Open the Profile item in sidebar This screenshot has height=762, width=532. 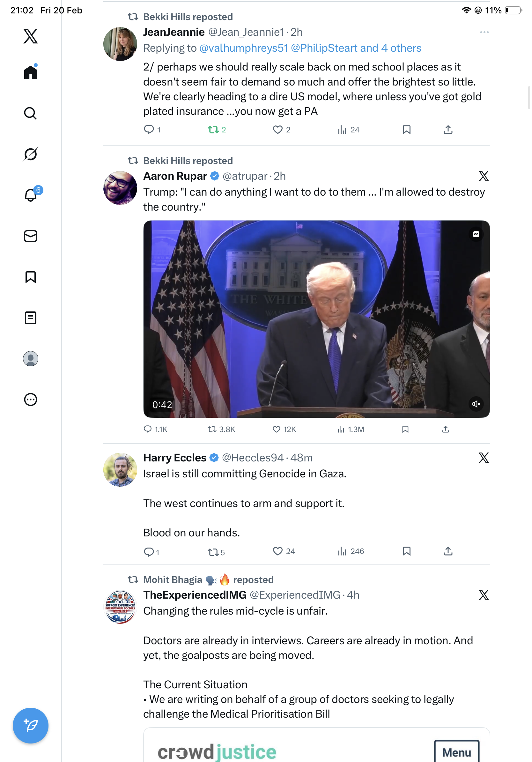[x=31, y=358]
